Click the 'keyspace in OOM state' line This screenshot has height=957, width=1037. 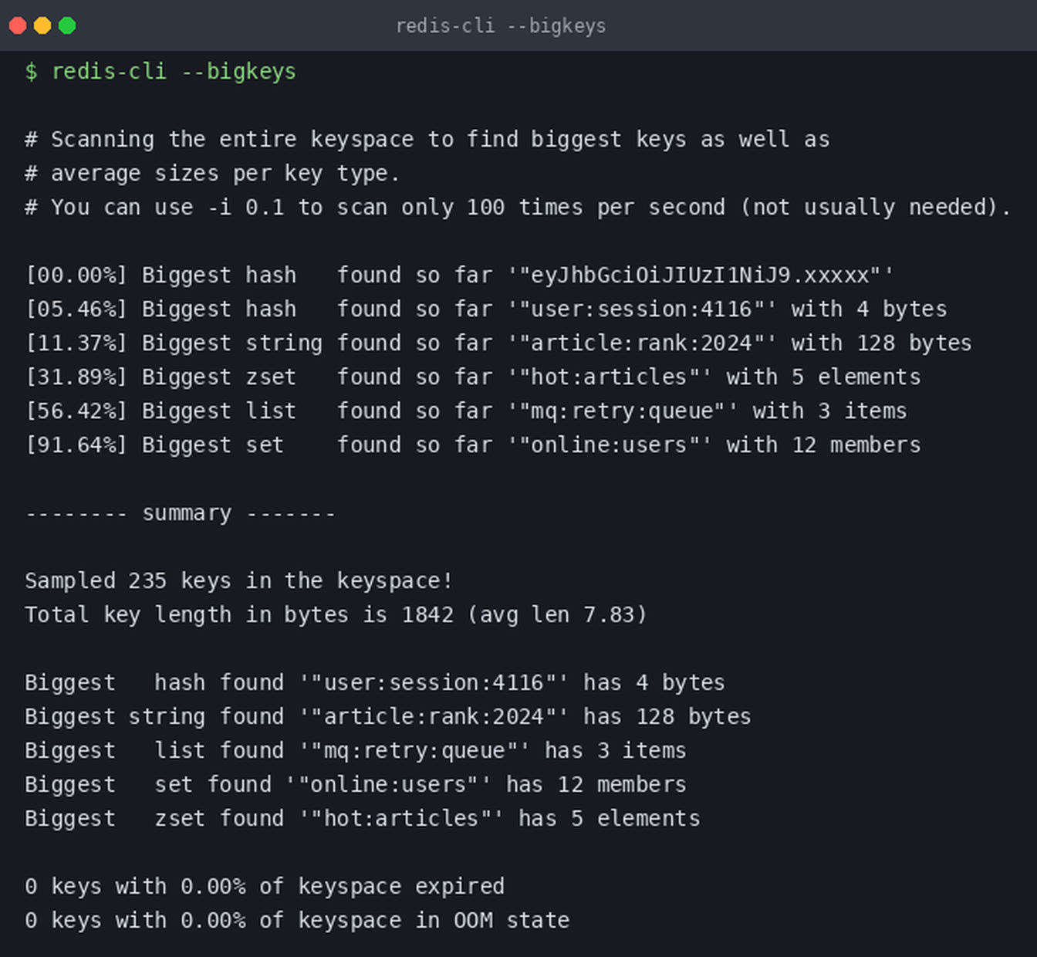(297, 921)
